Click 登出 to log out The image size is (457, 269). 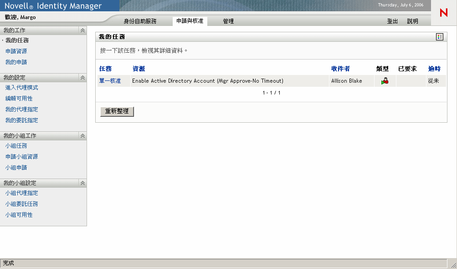click(392, 21)
